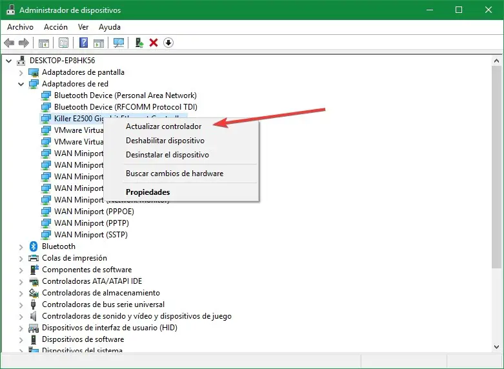Click the Controladoras de almacenamiento icon
504x369 pixels.
click(x=34, y=293)
